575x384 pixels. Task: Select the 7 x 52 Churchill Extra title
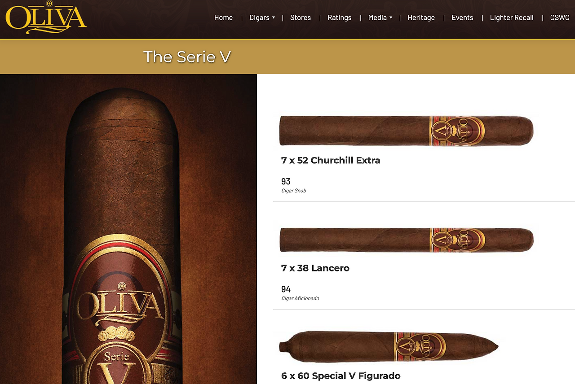(331, 160)
